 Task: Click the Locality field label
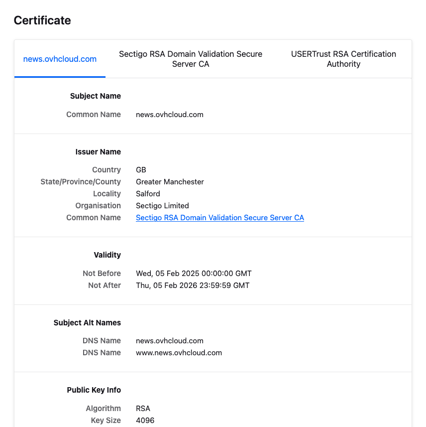[107, 194]
